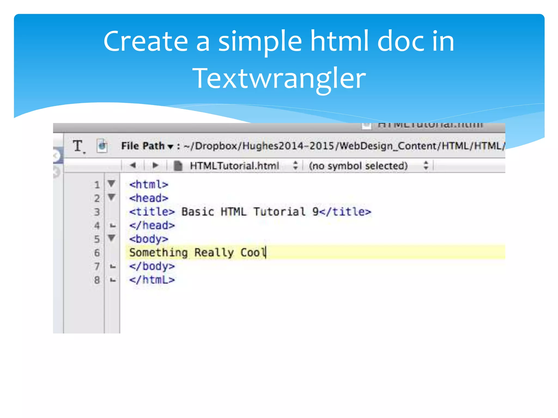This screenshot has height=418, width=558.
Task: Click the end-fold marker on line 4
Action: pos(113,226)
